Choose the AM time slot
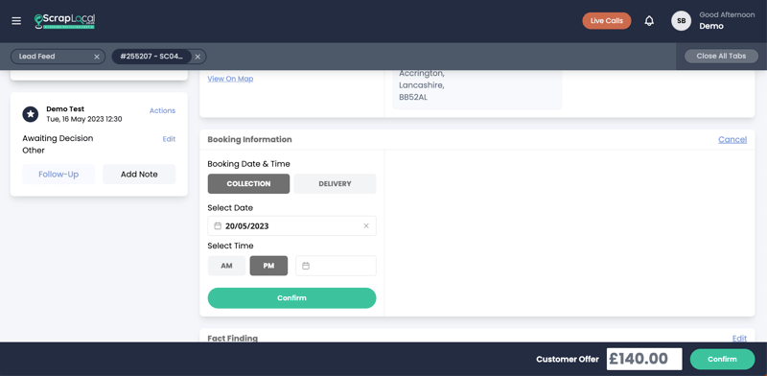767x376 pixels. (x=226, y=266)
